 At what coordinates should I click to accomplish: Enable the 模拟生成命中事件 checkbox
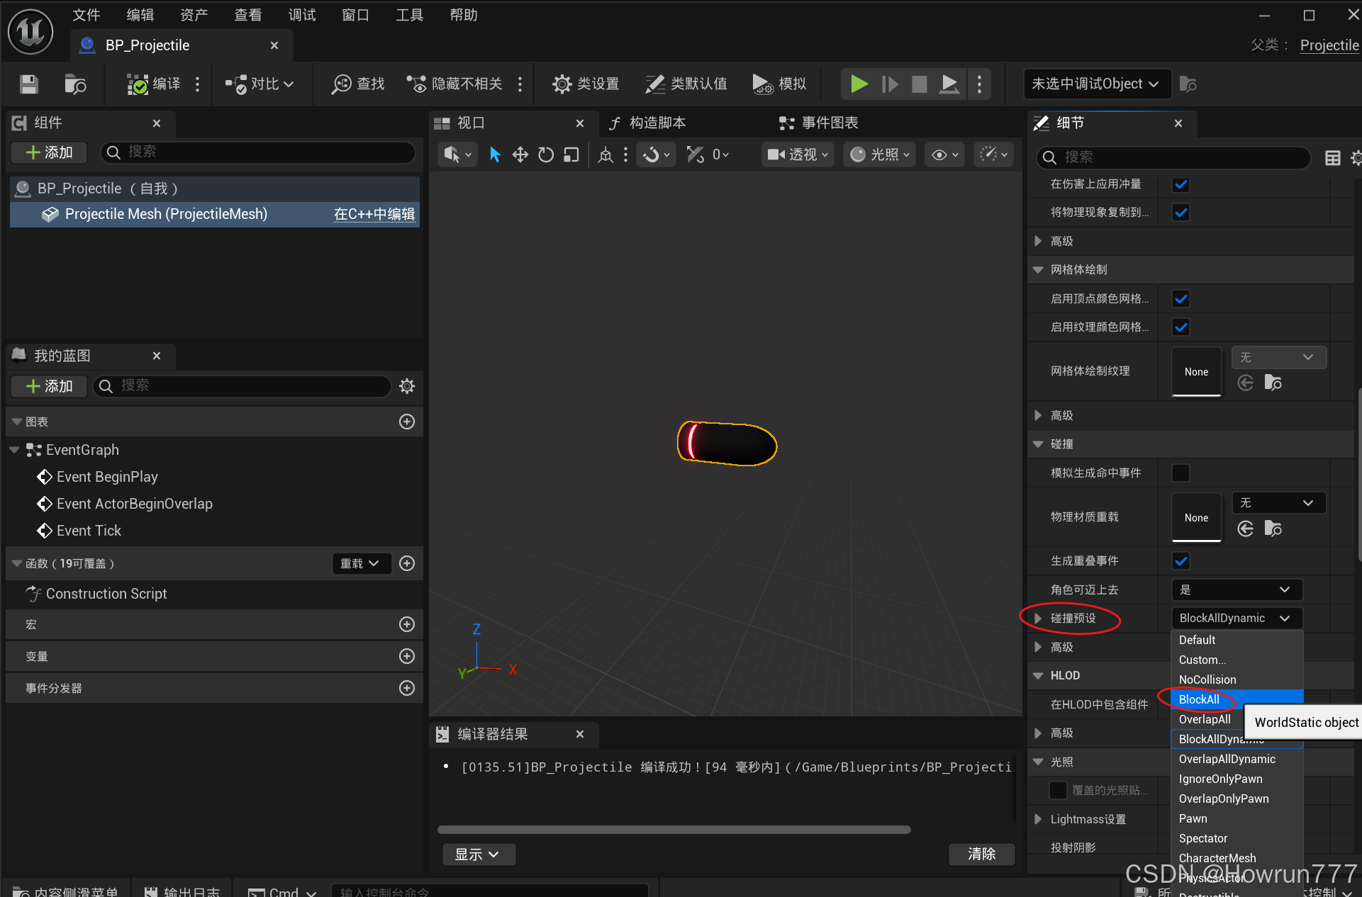click(1180, 473)
